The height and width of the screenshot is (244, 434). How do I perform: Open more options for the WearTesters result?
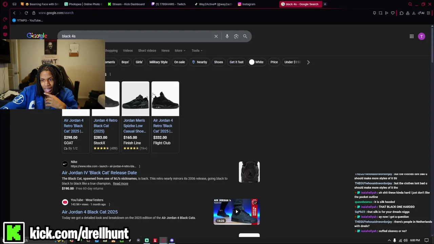click(x=109, y=204)
